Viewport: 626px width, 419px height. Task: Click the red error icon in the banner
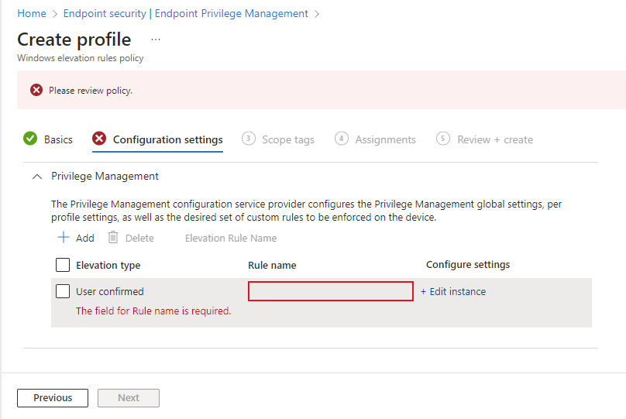click(36, 90)
